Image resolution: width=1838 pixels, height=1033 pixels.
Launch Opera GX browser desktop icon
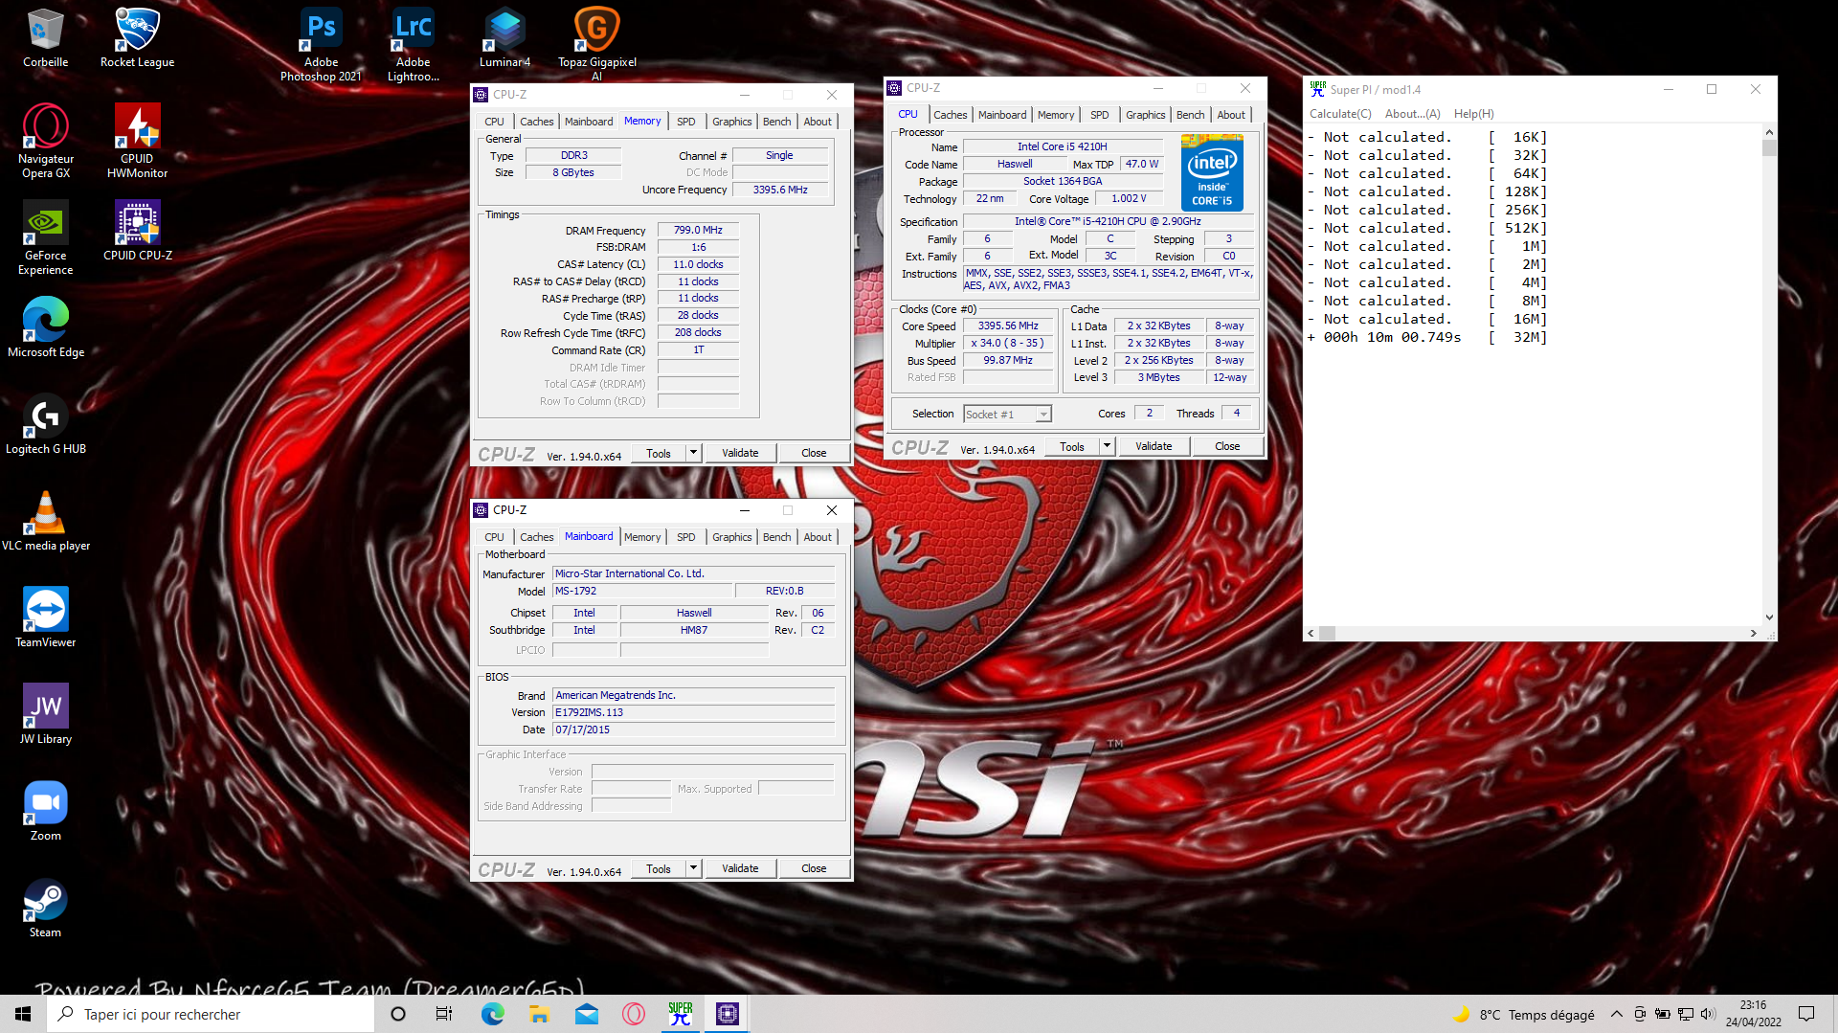(45, 142)
